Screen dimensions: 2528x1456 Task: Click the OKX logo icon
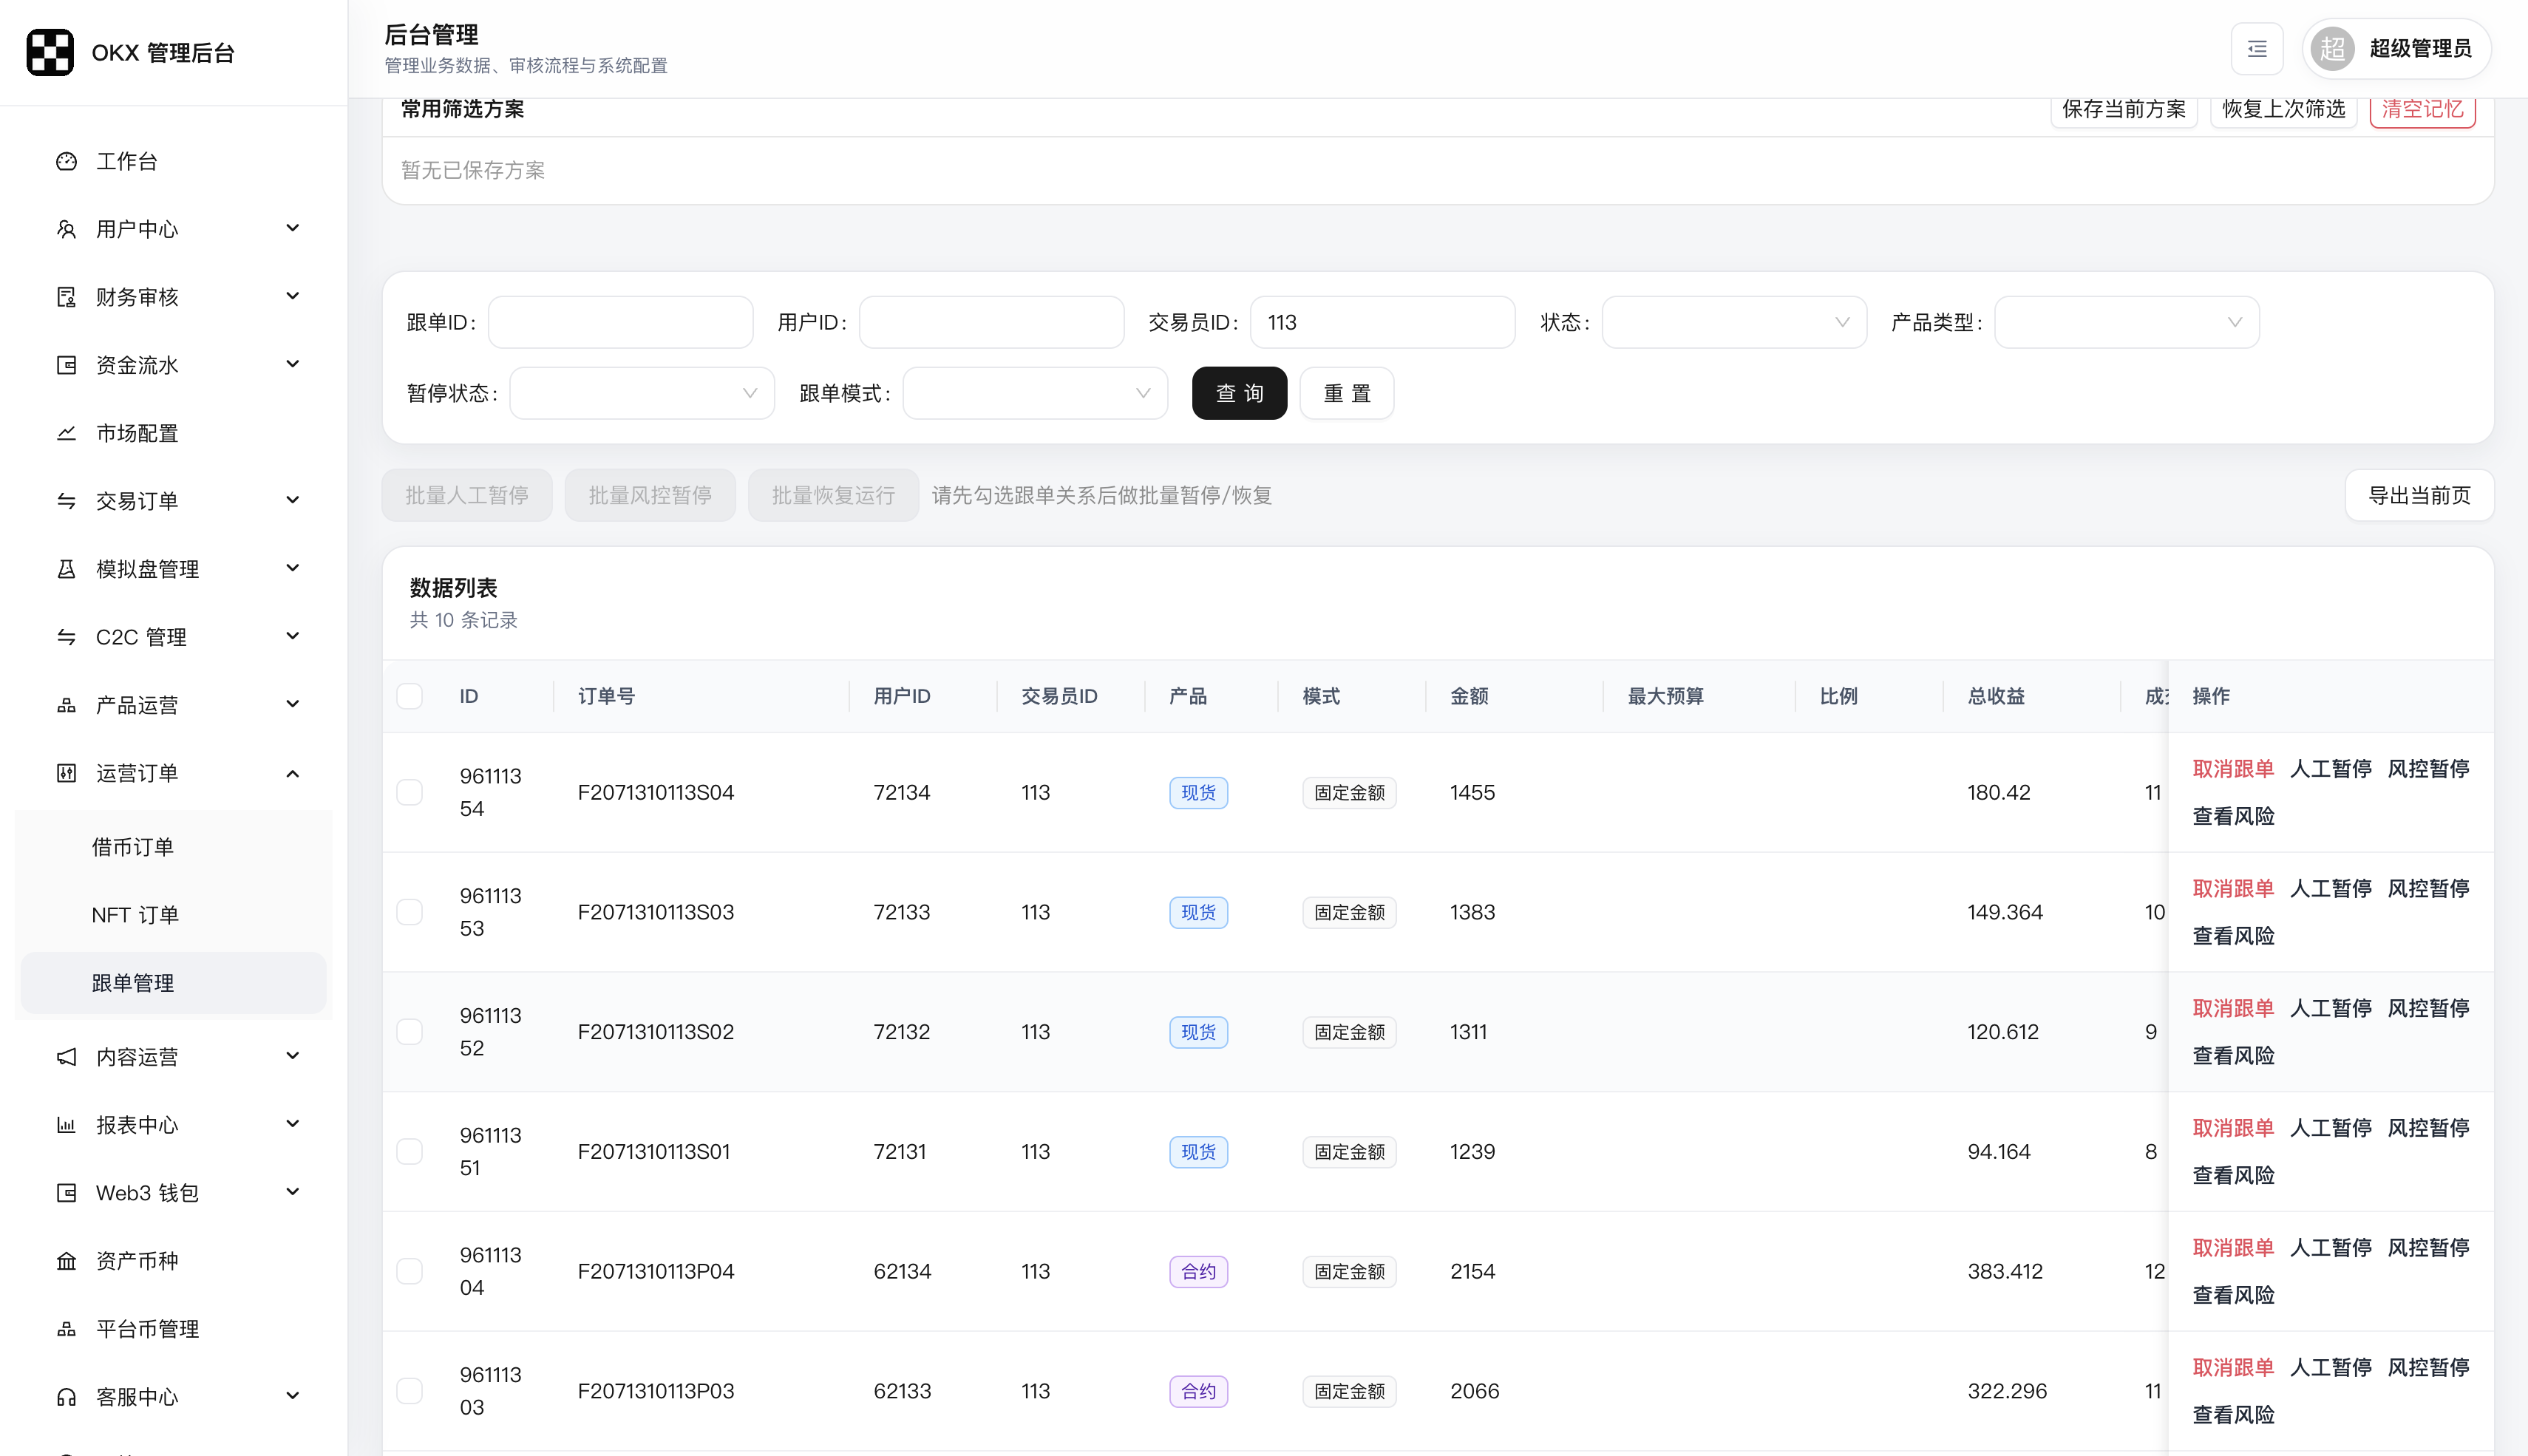50,52
